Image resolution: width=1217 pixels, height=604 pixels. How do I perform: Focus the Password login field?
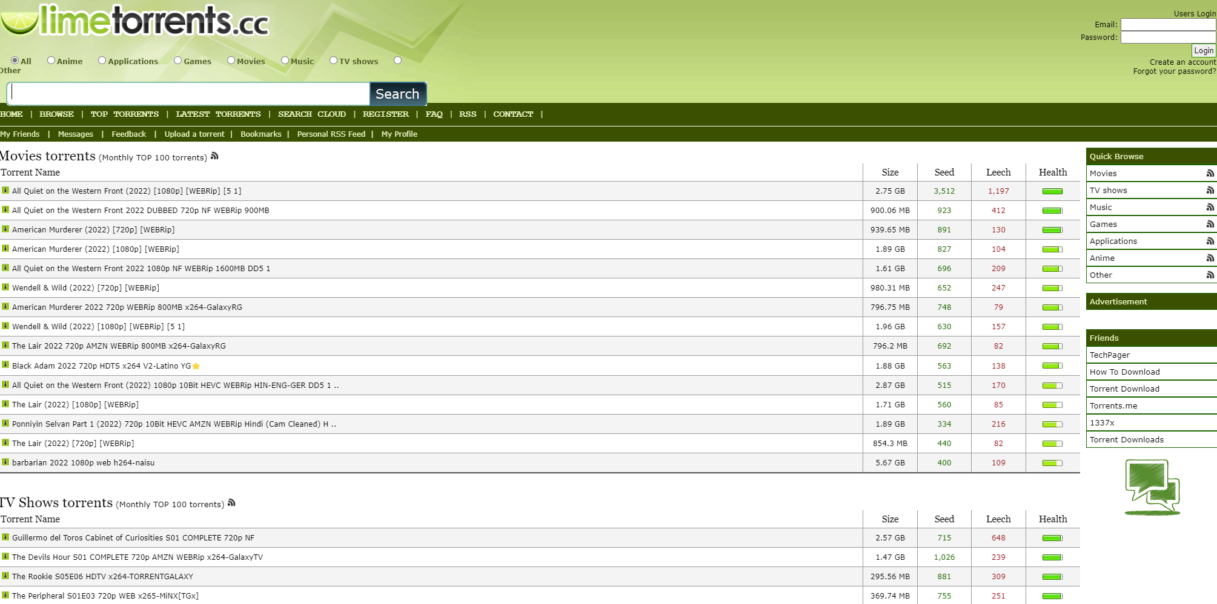coord(1169,38)
